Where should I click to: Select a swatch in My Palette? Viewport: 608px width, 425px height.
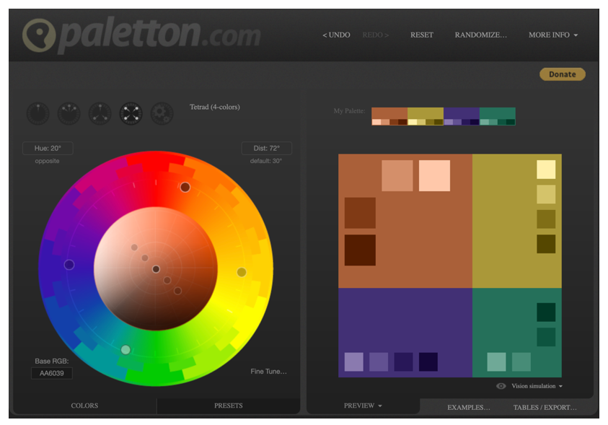pyautogui.click(x=389, y=114)
